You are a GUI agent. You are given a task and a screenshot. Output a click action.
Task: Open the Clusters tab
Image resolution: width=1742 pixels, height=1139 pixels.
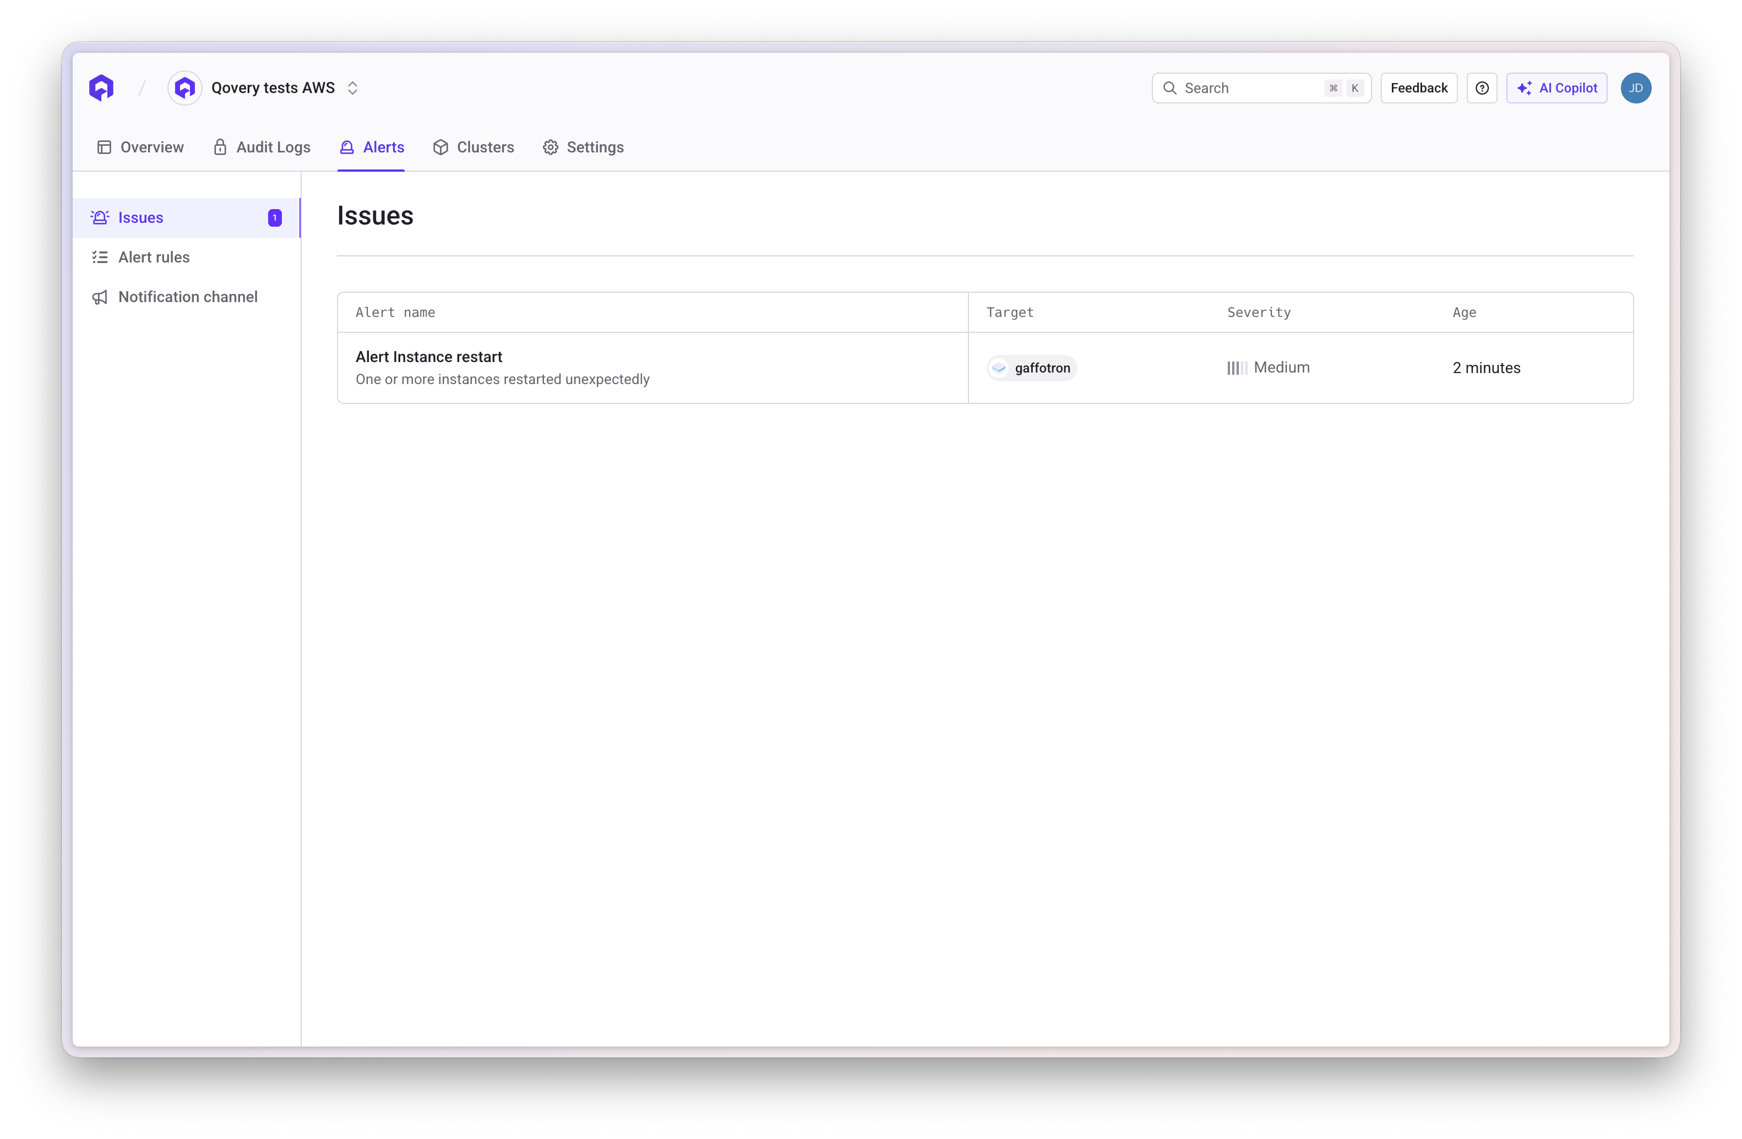coord(473,147)
